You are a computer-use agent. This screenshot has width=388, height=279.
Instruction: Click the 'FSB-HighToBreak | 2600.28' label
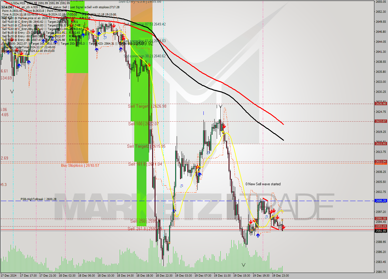click(38, 199)
